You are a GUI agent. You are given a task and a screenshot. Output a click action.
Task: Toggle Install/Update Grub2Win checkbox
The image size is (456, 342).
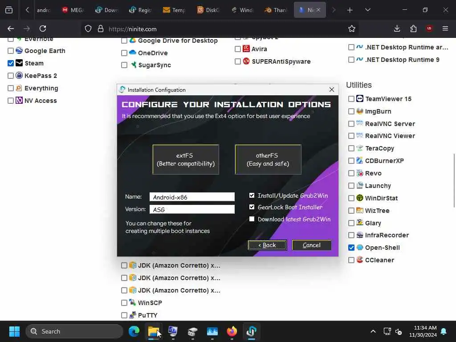click(x=252, y=195)
